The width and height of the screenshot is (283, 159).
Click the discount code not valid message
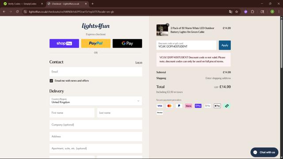click(x=194, y=59)
